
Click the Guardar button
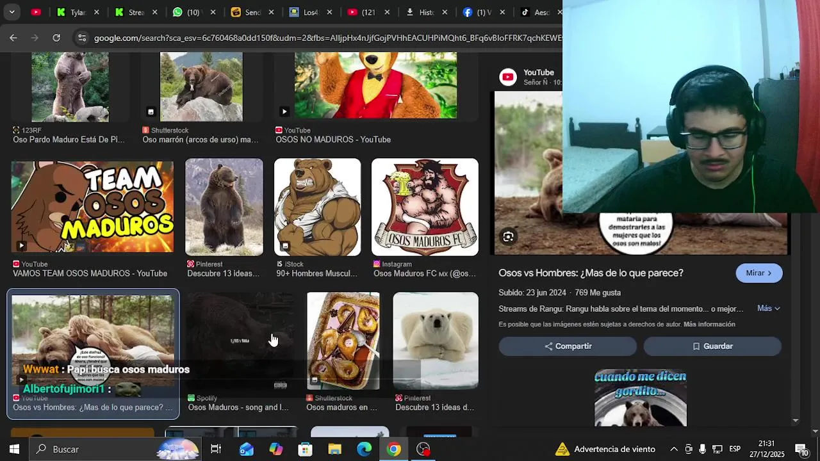712,346
